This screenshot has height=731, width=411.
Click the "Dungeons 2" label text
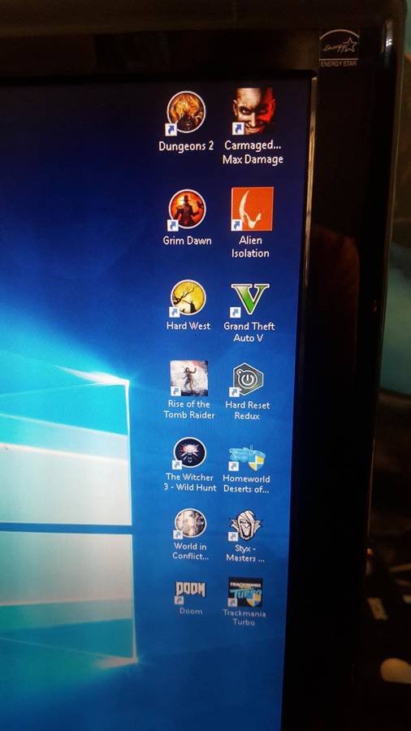[186, 146]
